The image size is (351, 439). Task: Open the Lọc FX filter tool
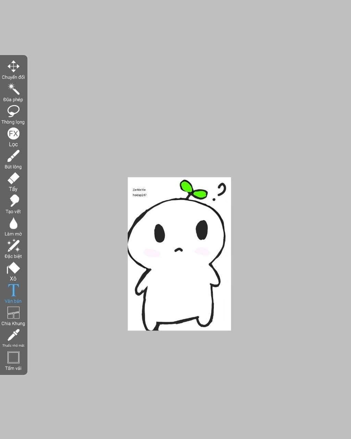[13, 137]
